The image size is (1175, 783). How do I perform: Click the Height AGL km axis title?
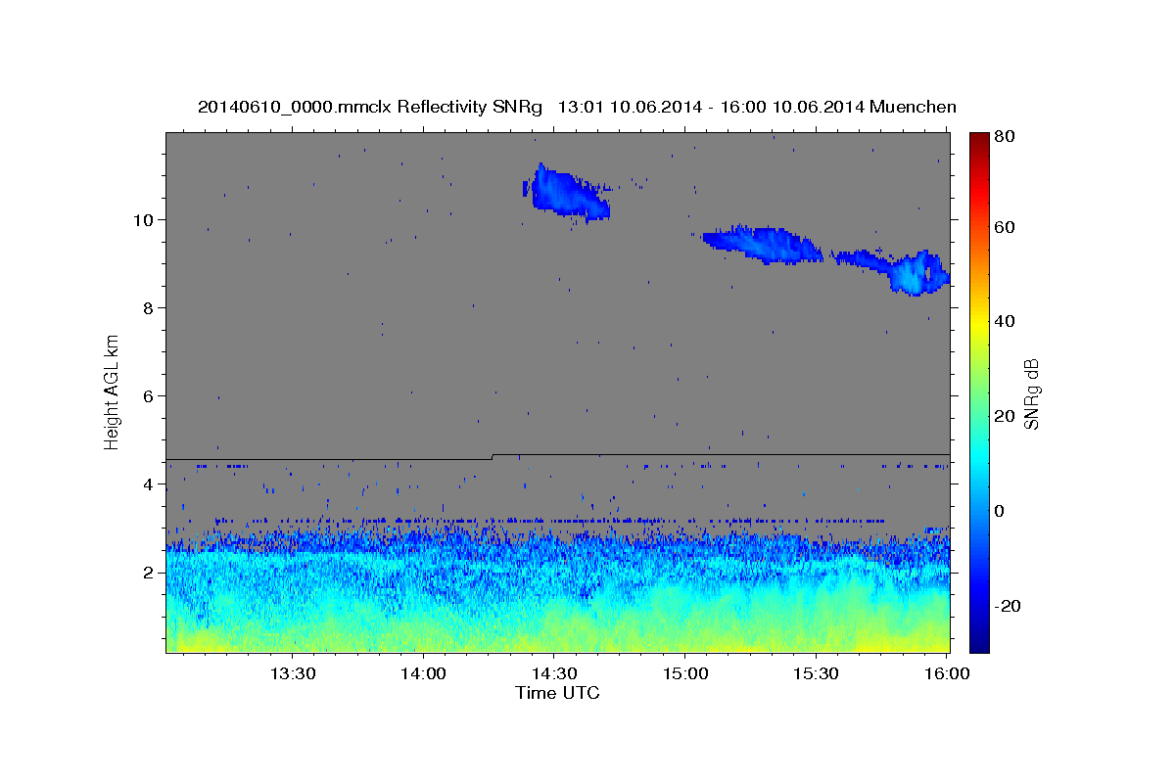pyautogui.click(x=112, y=391)
